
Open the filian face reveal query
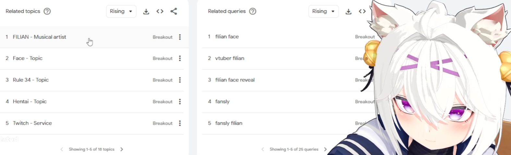tap(235, 80)
